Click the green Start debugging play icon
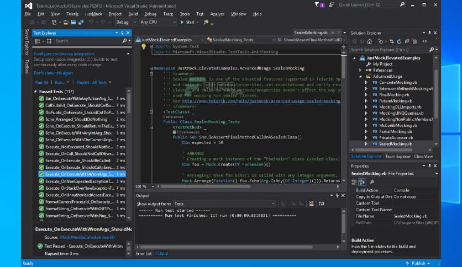 click(x=182, y=22)
